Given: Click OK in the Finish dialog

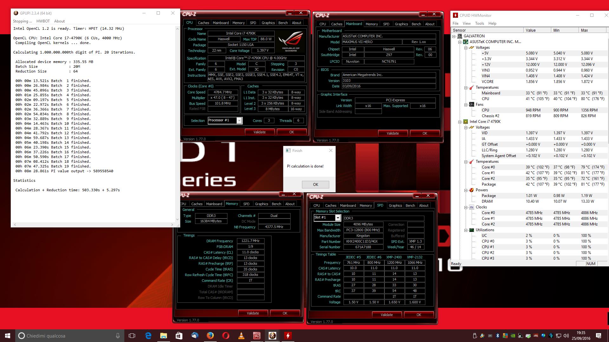Looking at the screenshot, I should pos(316,184).
